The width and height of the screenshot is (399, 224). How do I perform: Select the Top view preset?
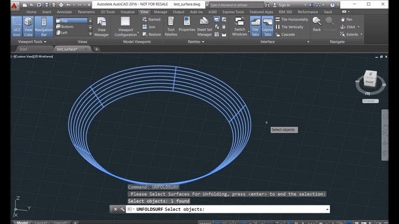71,21
